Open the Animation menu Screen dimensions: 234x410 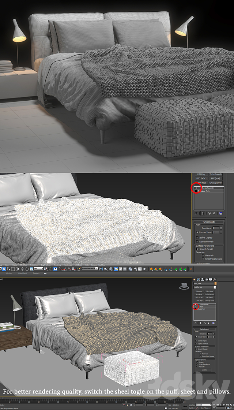[33, 265]
